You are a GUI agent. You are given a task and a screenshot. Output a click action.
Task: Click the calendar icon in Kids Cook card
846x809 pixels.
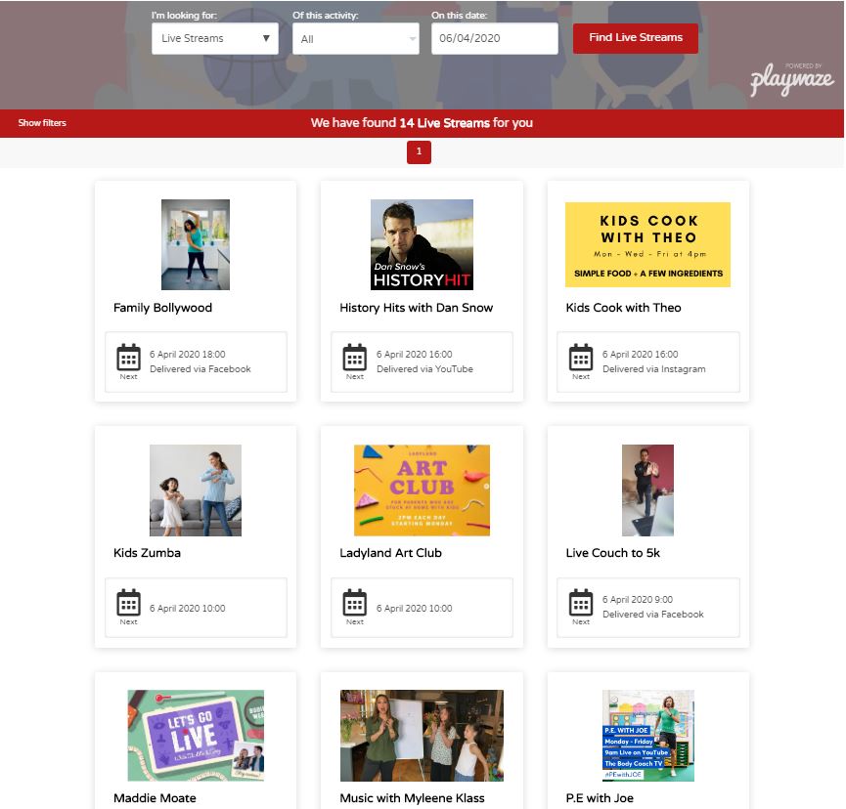pos(581,357)
